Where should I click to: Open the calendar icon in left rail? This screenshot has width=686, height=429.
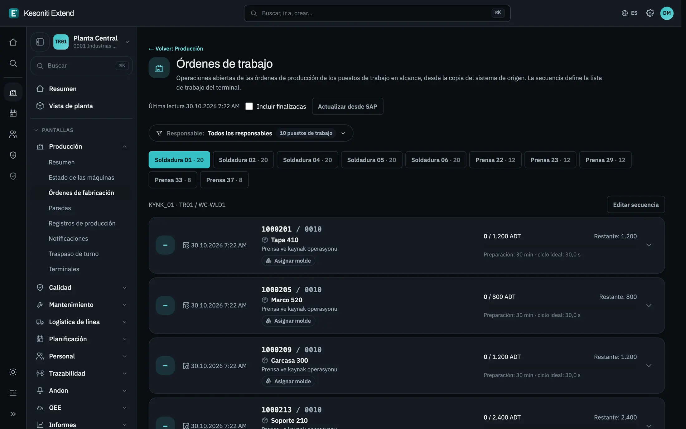pyautogui.click(x=13, y=113)
